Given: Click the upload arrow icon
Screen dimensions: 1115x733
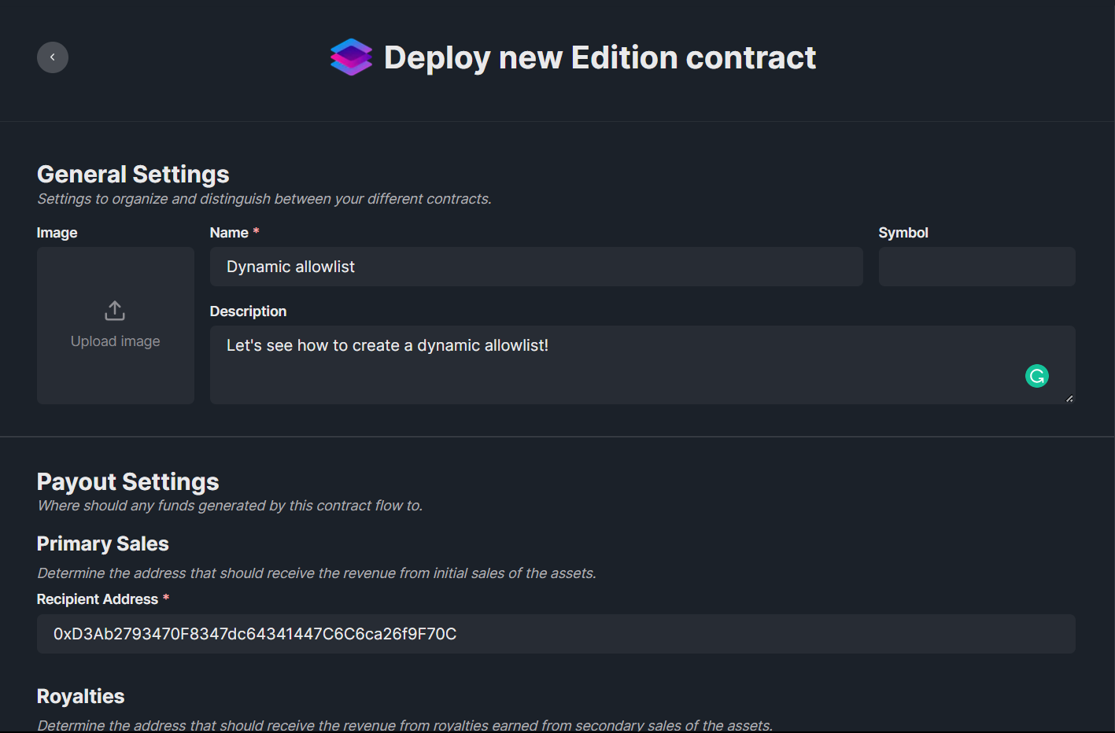Looking at the screenshot, I should click(115, 311).
